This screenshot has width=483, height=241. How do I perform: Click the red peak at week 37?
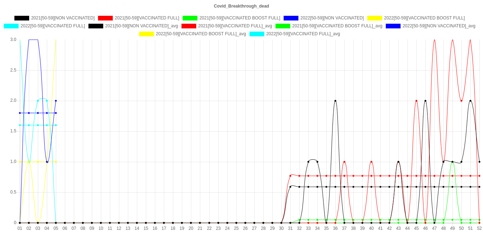[x=344, y=162]
